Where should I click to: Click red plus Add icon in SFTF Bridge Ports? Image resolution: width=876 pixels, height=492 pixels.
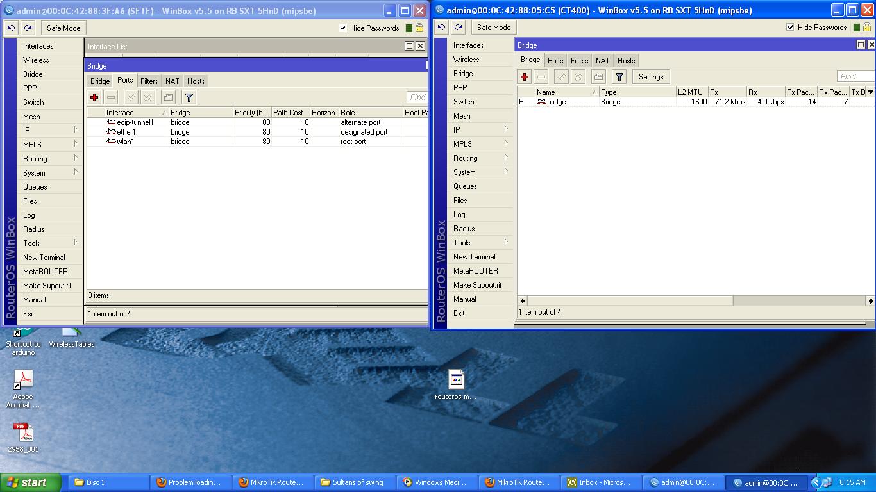tap(94, 97)
